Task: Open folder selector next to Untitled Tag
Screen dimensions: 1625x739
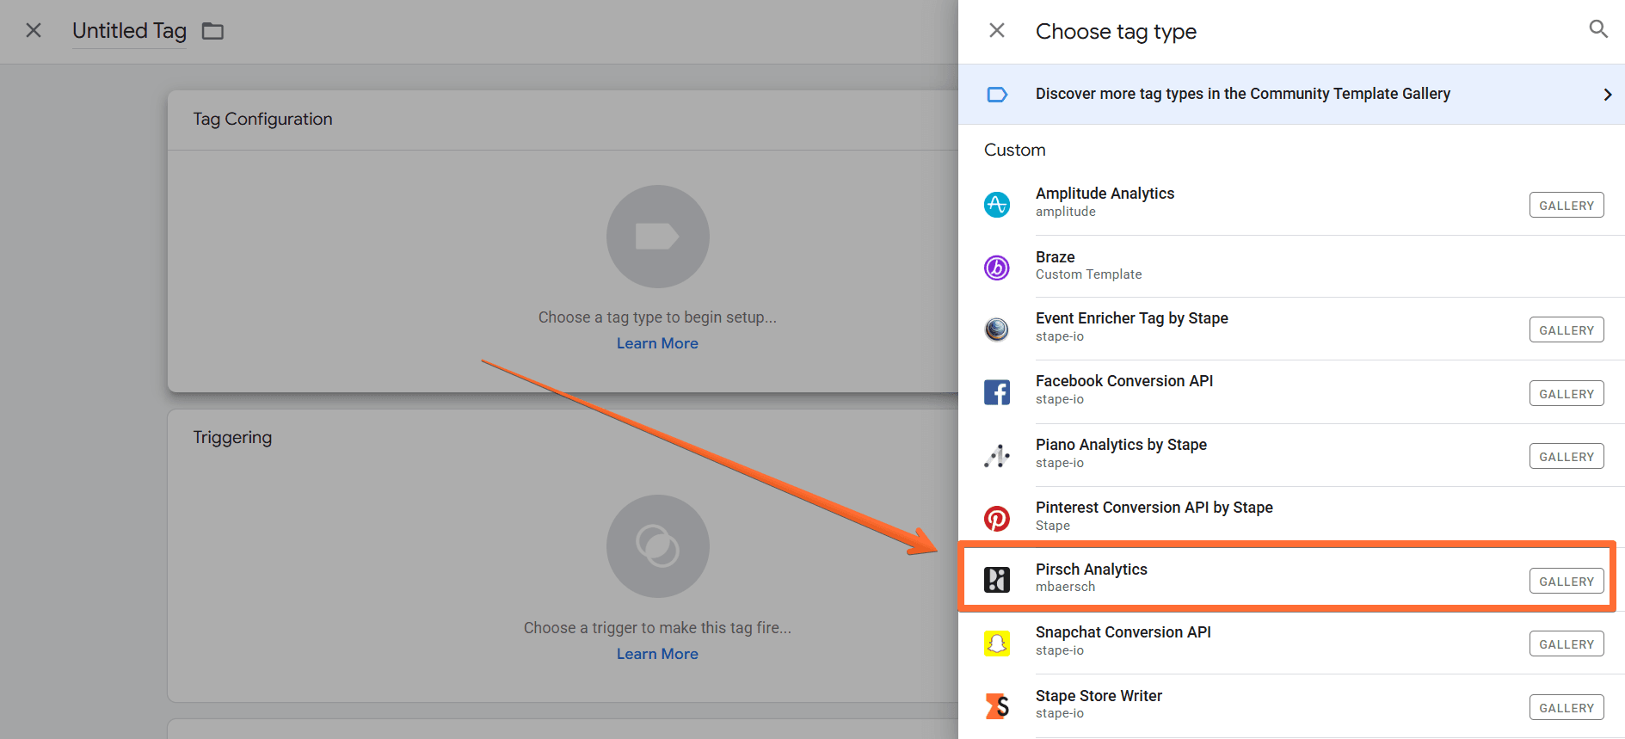Action: [x=212, y=32]
